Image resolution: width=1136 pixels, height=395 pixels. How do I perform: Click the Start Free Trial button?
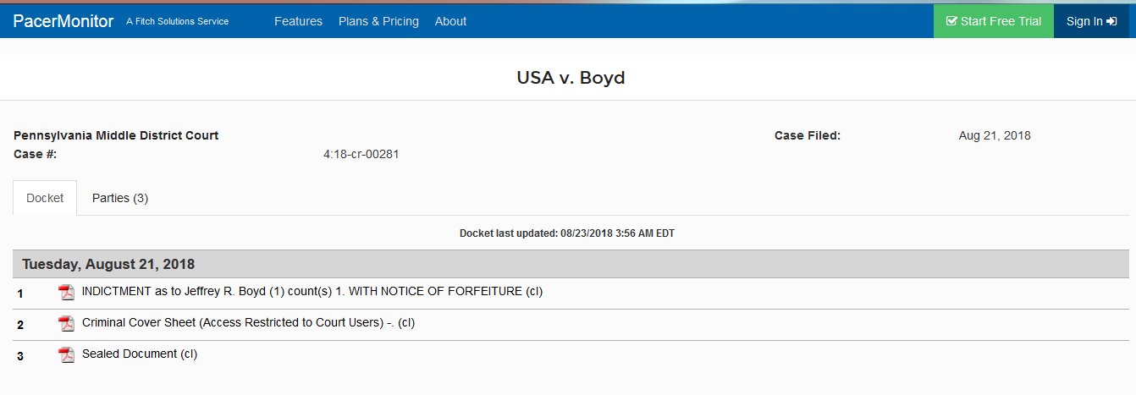point(993,21)
